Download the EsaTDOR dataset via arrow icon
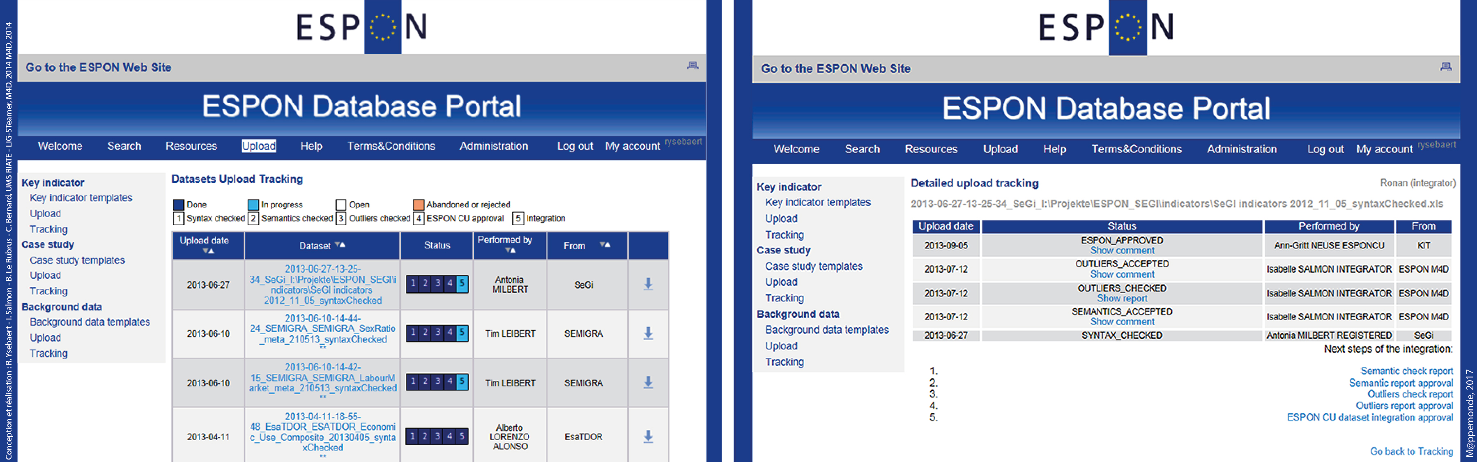Viewport: 1477px width, 462px height. tap(648, 436)
